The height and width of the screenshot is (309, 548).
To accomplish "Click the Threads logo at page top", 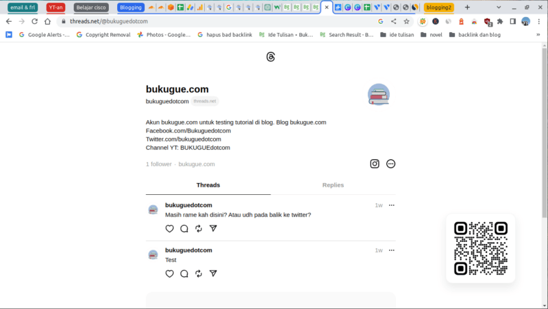I will click(271, 57).
